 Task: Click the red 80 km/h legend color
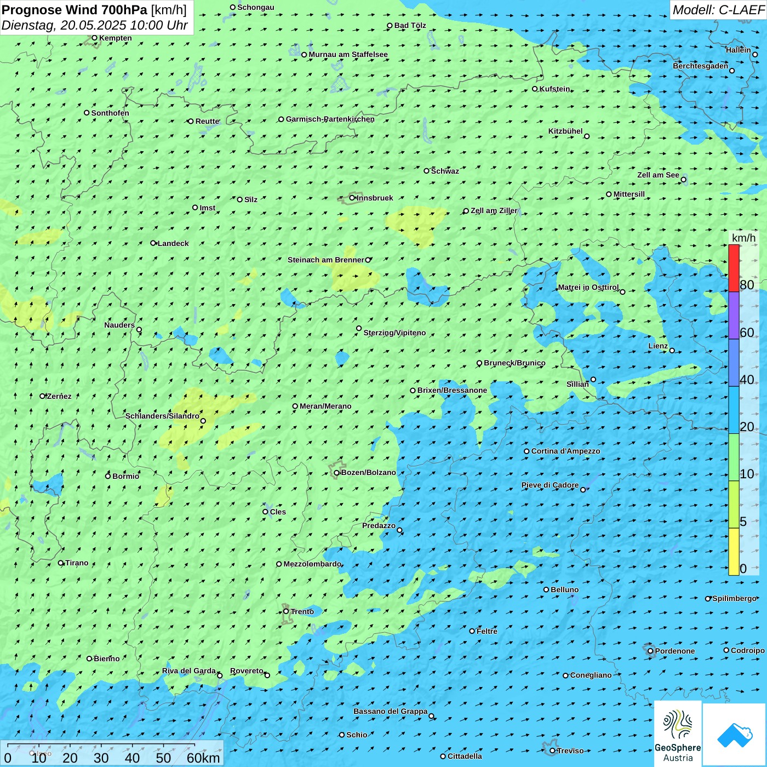click(x=734, y=268)
